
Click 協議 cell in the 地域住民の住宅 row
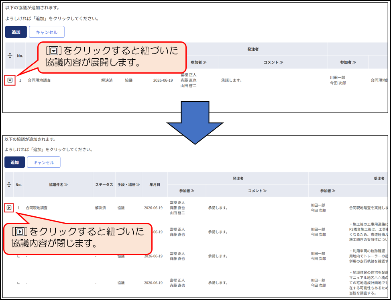(121, 283)
